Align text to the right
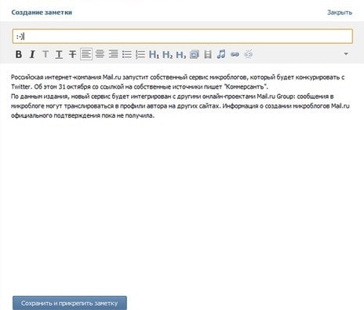 pyautogui.click(x=113, y=54)
